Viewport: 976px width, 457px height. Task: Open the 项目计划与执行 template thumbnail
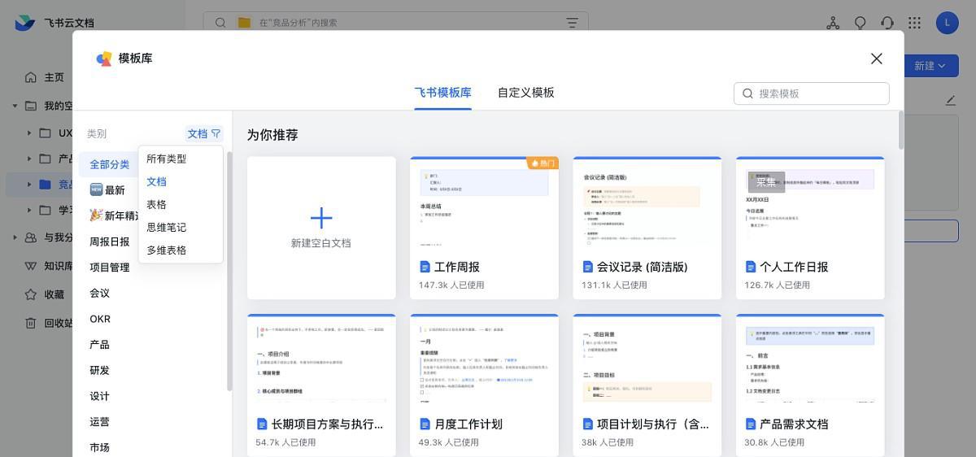pos(647,359)
